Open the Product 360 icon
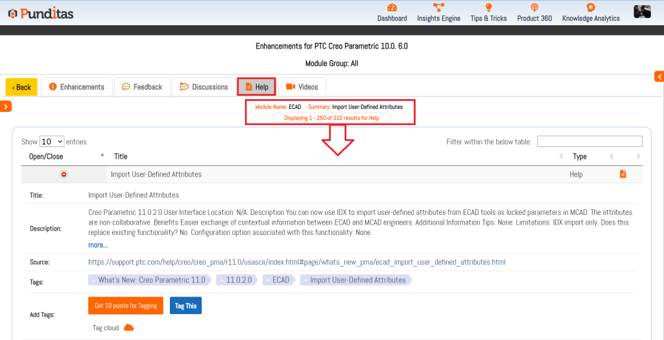This screenshot has width=664, height=340. pyautogui.click(x=534, y=8)
